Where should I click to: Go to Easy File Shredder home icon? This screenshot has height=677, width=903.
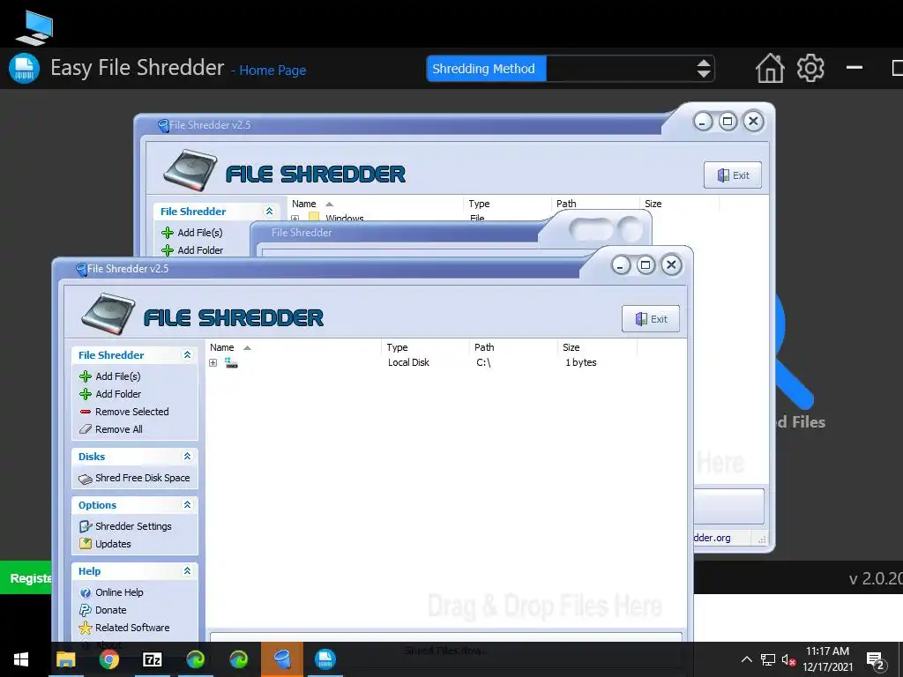pyautogui.click(x=770, y=69)
